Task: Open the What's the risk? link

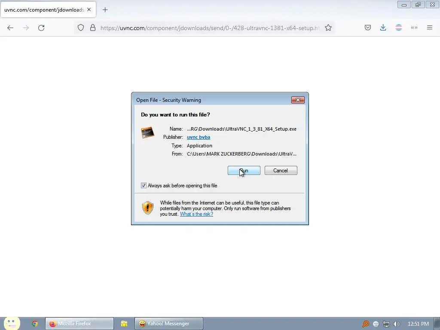Action: point(196,214)
